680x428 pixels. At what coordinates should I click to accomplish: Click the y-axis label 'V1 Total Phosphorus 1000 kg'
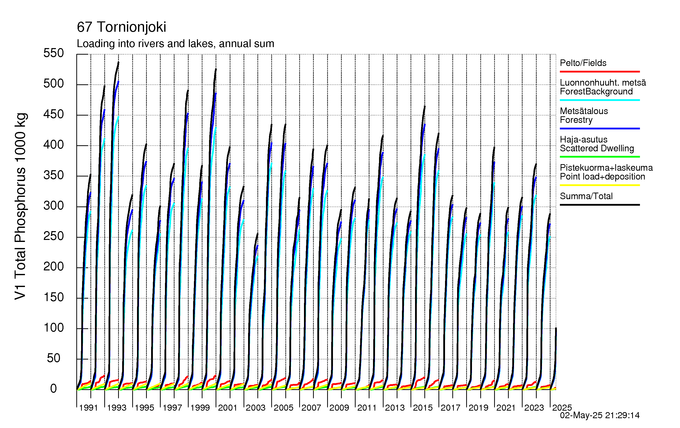[x=20, y=206]
